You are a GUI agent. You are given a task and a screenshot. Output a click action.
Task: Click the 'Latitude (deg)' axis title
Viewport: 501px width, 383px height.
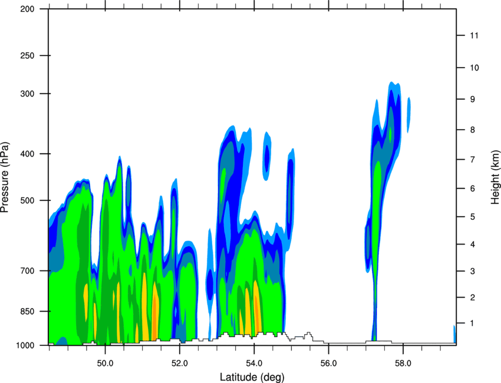pos(252,377)
